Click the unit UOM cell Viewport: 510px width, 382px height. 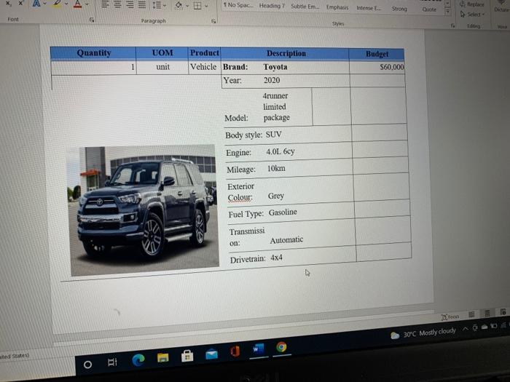click(162, 67)
